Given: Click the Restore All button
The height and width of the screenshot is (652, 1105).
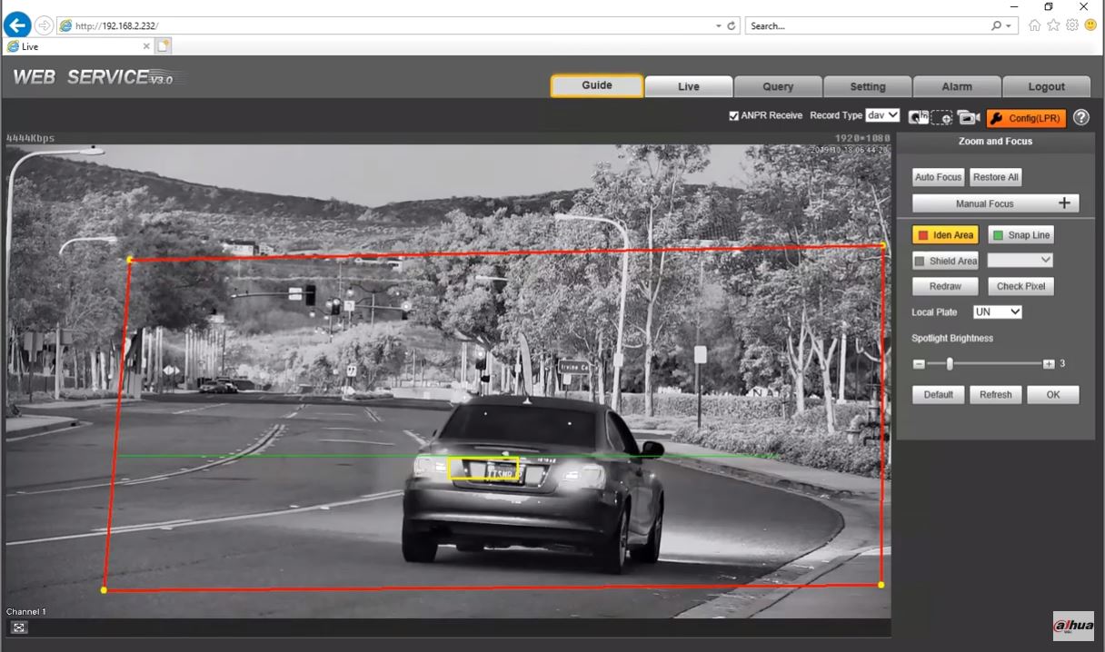Looking at the screenshot, I should [x=995, y=177].
